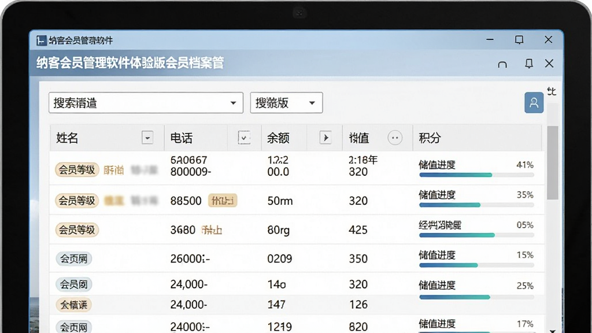
Task: Select the 17% progress percentage
Action: (525, 324)
